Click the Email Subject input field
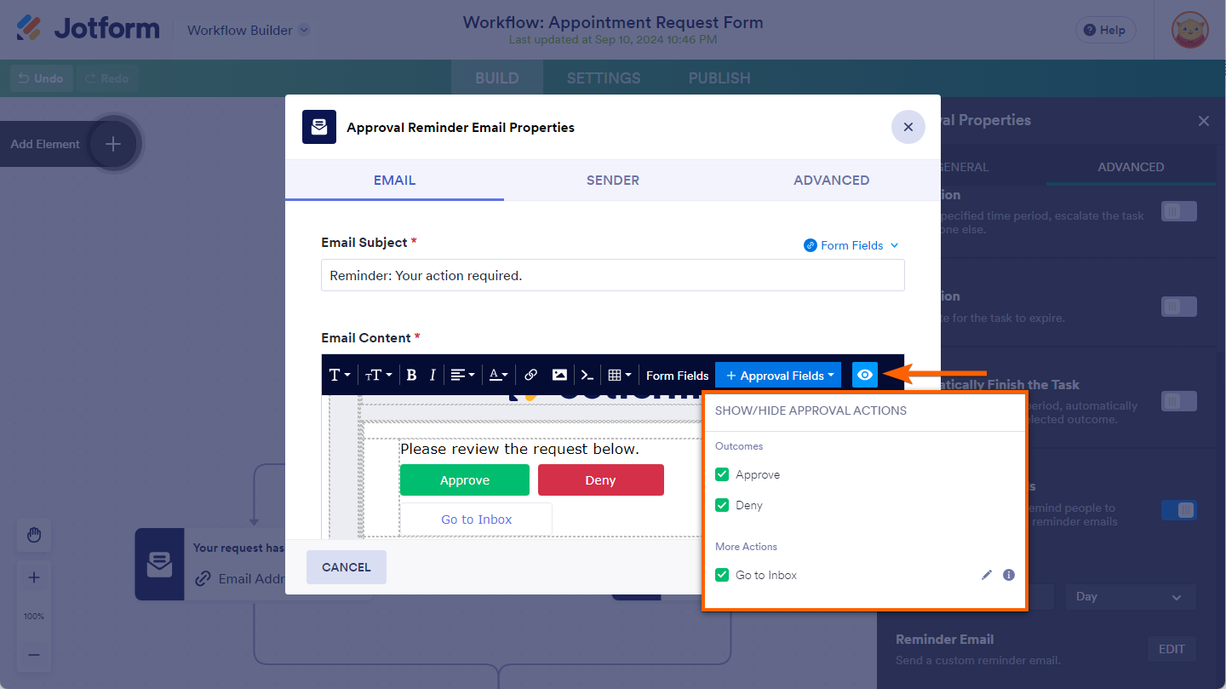This screenshot has height=689, width=1226. [x=613, y=276]
